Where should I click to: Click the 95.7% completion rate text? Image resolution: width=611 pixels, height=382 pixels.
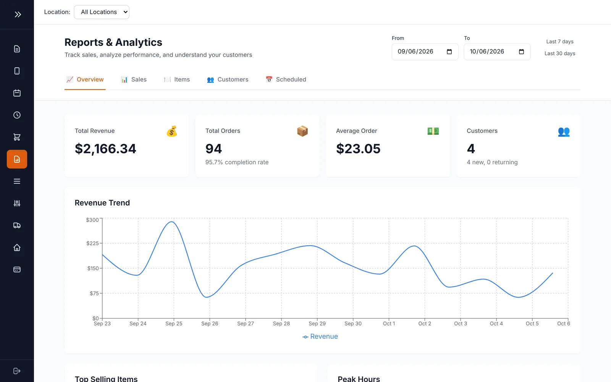(237, 162)
